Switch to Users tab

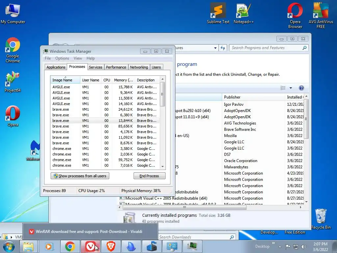156,67
